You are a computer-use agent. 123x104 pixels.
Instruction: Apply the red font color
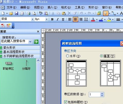[93, 19]
